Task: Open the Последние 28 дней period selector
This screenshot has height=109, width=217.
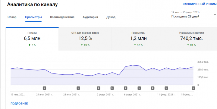Action: [185, 17]
